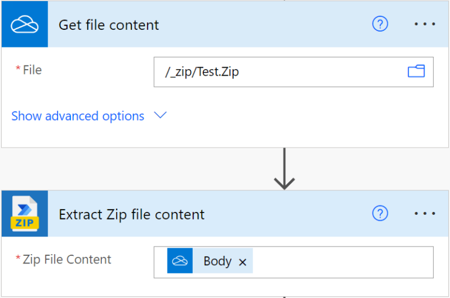Remove the Body token with the x
450x298 pixels.
tap(243, 262)
